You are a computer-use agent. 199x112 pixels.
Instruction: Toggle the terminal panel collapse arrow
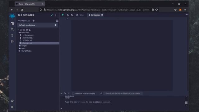pos(61,93)
